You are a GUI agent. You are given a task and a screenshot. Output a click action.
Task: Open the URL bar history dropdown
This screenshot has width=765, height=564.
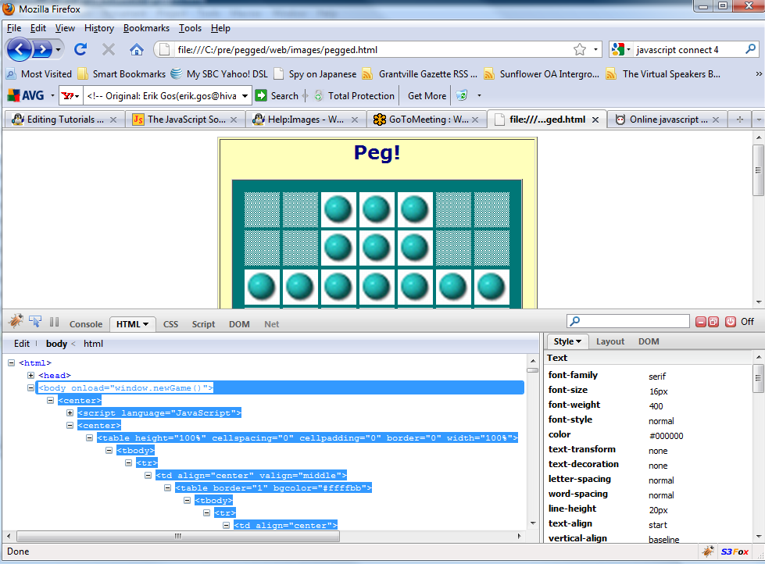pyautogui.click(x=595, y=49)
